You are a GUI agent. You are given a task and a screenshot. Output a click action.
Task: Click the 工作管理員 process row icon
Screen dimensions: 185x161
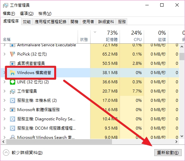(13, 91)
